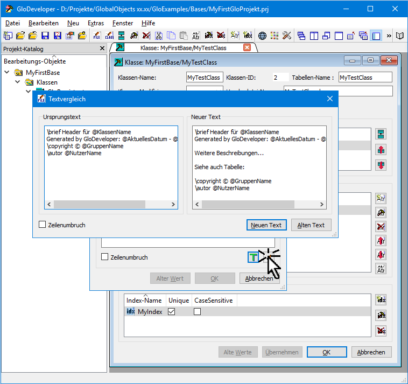The width and height of the screenshot is (408, 384).
Task: Click the red floppy save-all icon
Action: coord(58,36)
